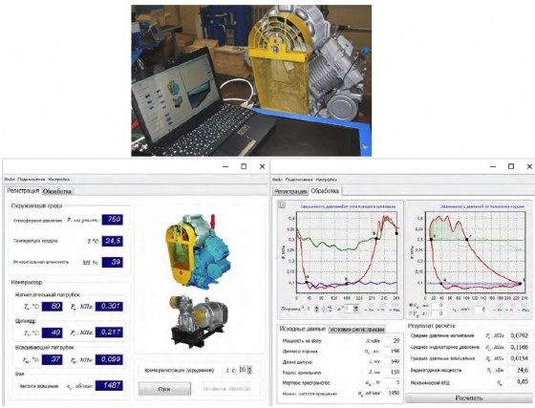Viewport: 535px width, 408px height.
Task: Adjust registration time spinner arrows
Action: point(249,370)
